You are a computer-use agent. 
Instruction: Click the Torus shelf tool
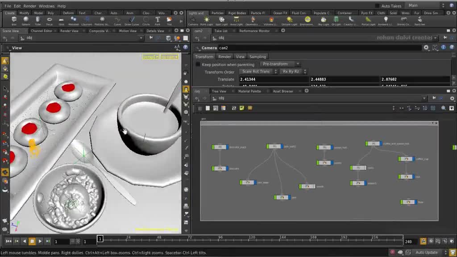49,21
